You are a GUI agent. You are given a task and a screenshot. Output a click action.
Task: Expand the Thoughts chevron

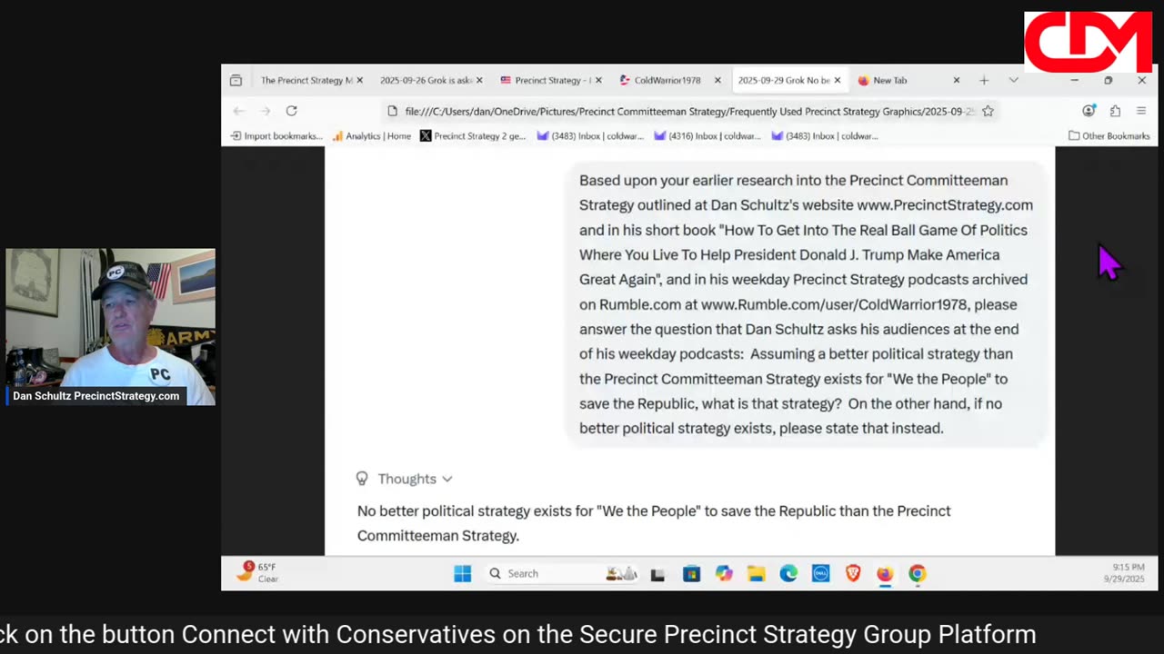point(447,479)
